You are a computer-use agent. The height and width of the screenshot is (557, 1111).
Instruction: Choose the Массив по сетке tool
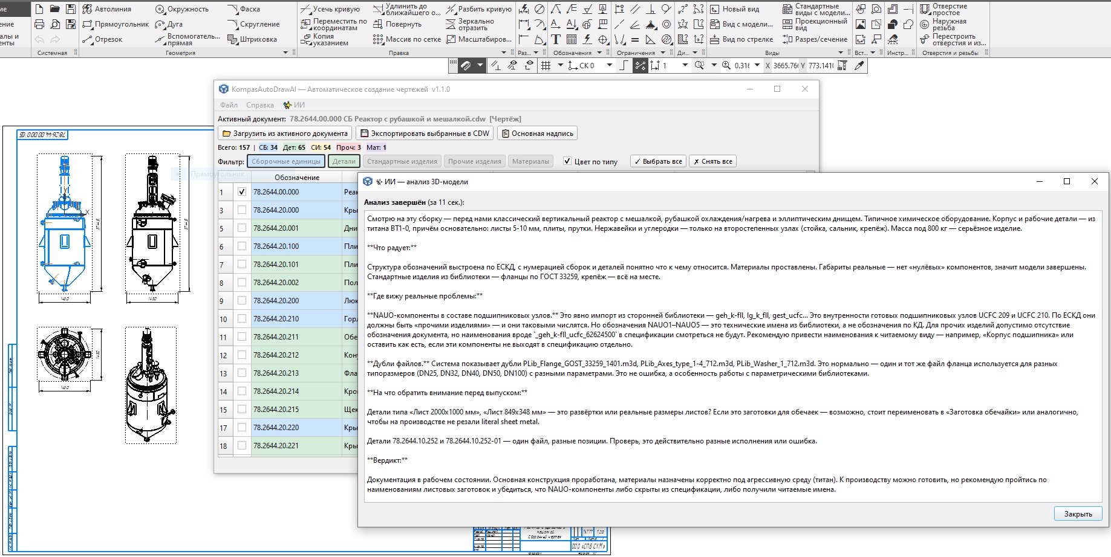(407, 39)
